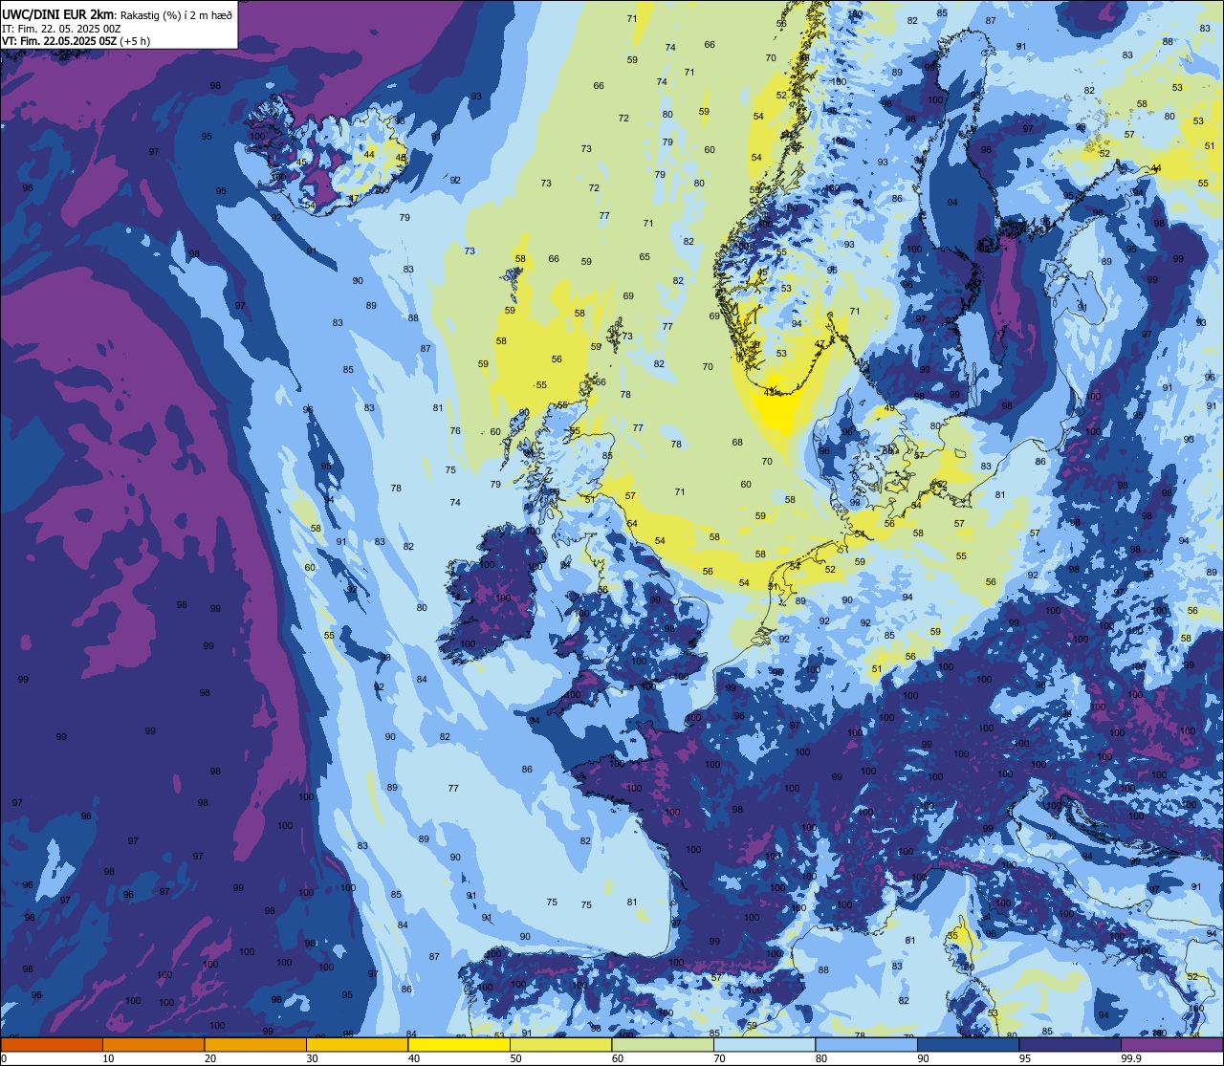Image resolution: width=1224 pixels, height=1066 pixels.
Task: Click the '80' legend tick label
Action: point(821,1058)
